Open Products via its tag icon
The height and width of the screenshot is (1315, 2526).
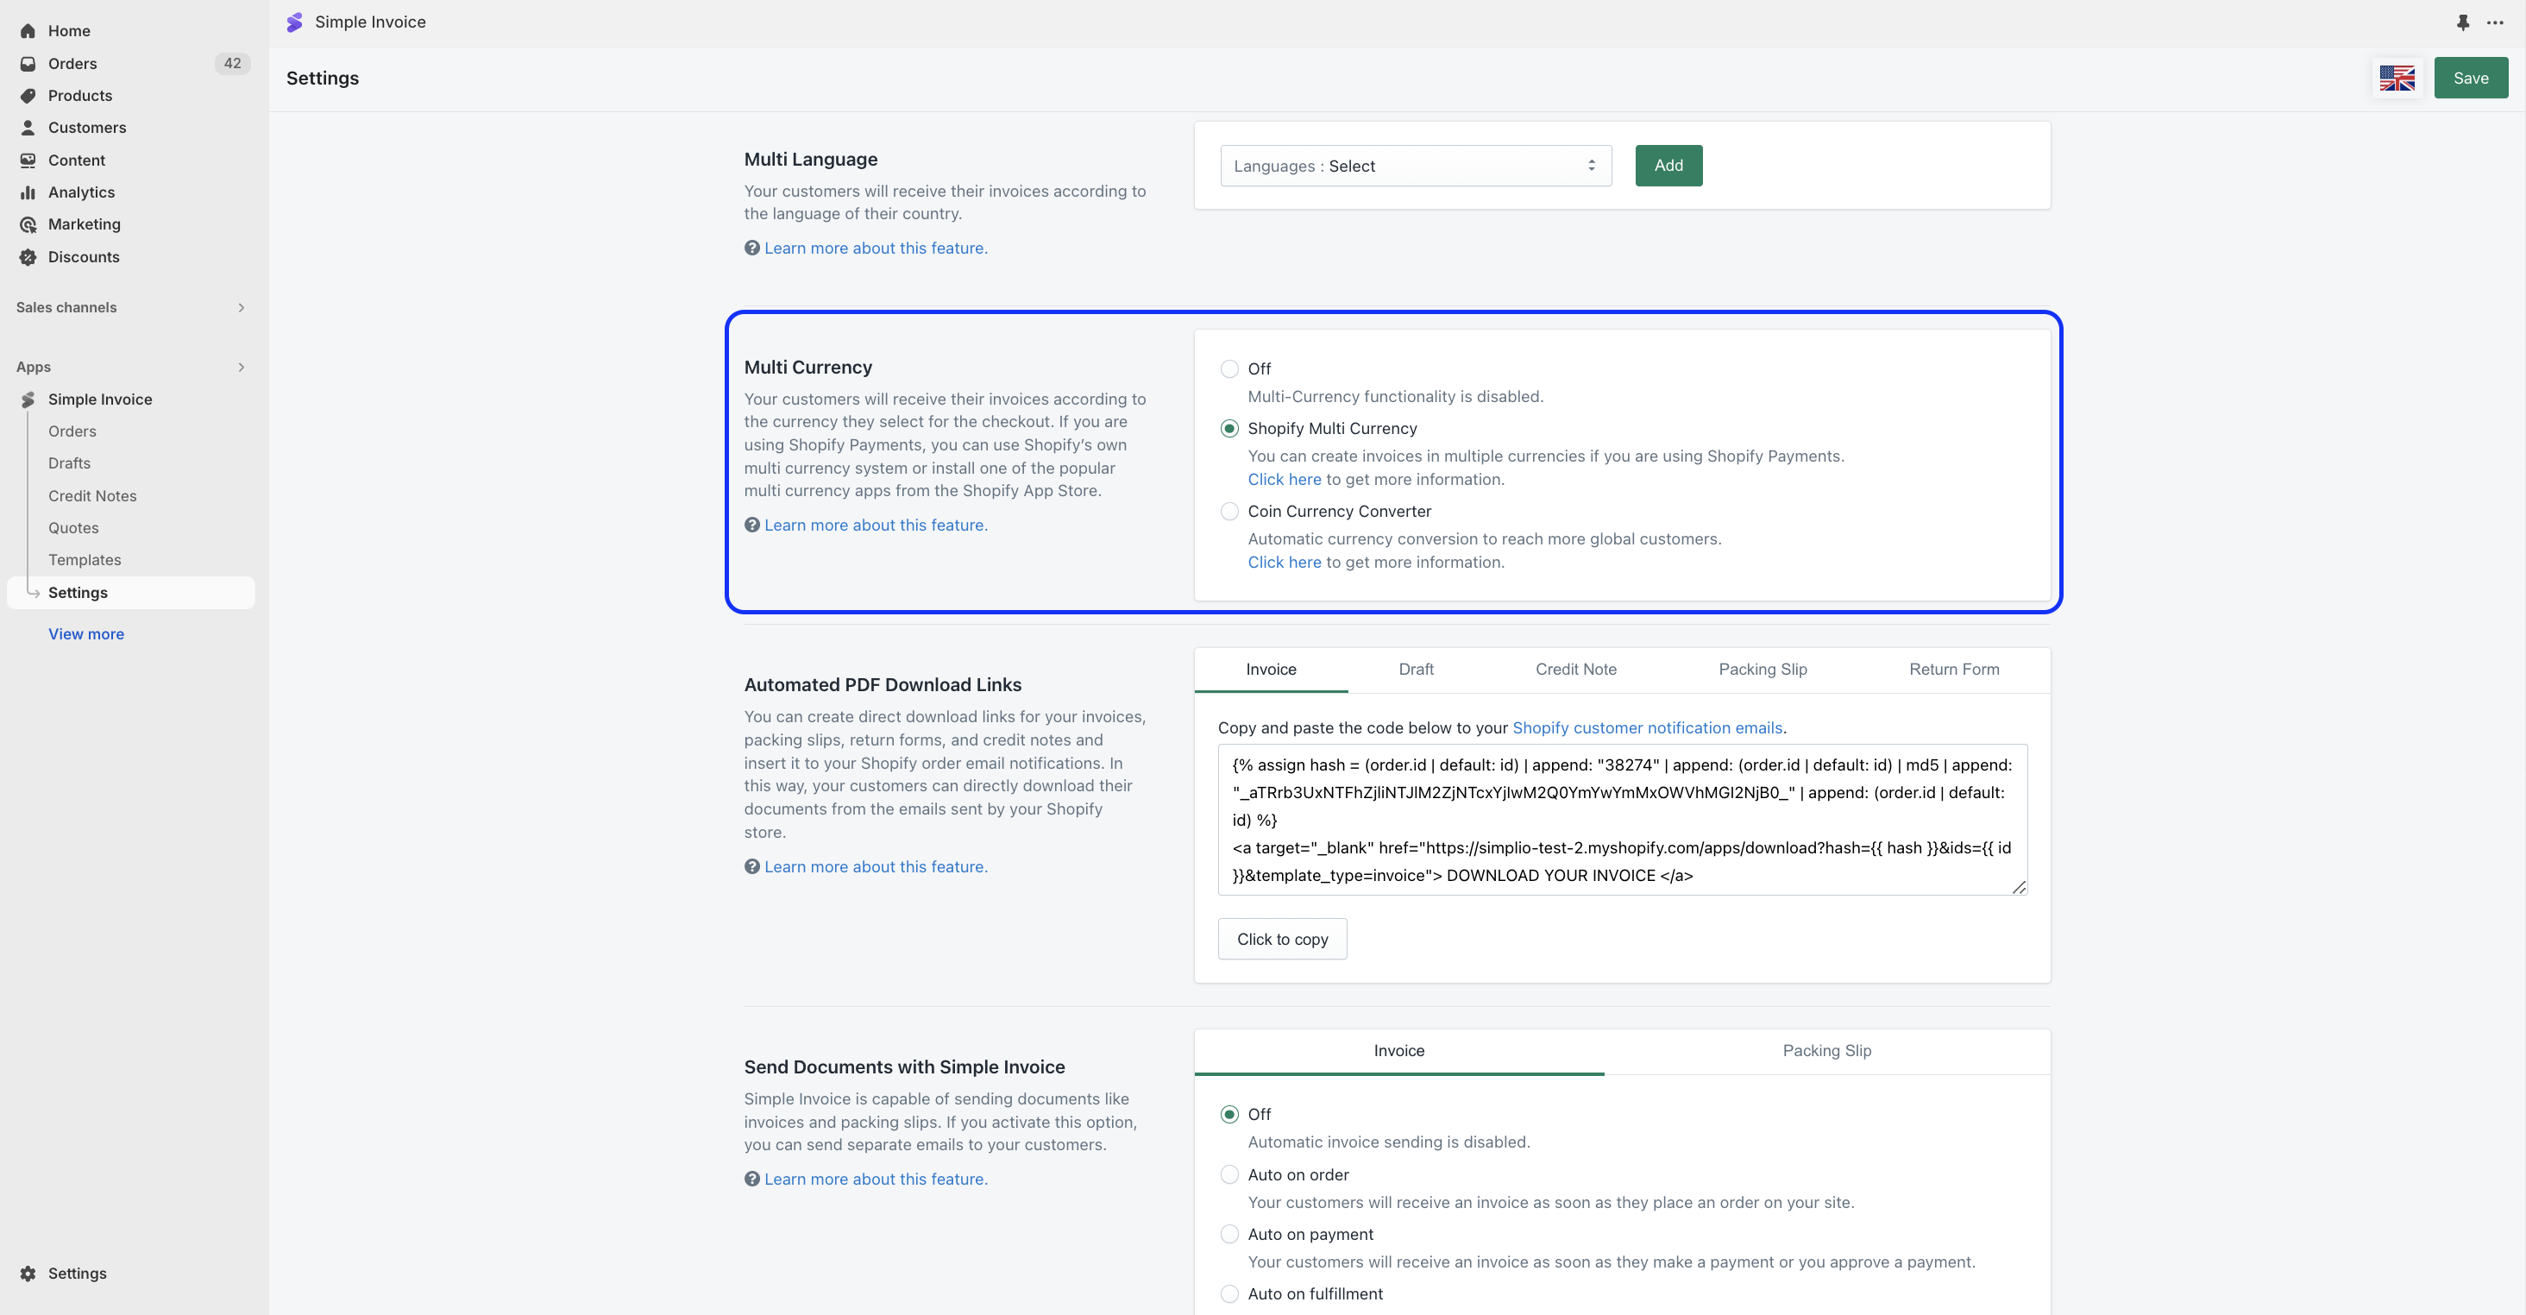[28, 96]
